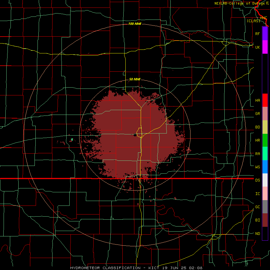Click the HA legend label
Viewport: 270px width, 270px height.
click(x=257, y=100)
